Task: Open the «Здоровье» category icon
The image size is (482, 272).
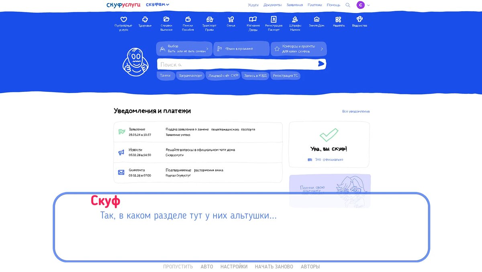Action: coord(145,22)
